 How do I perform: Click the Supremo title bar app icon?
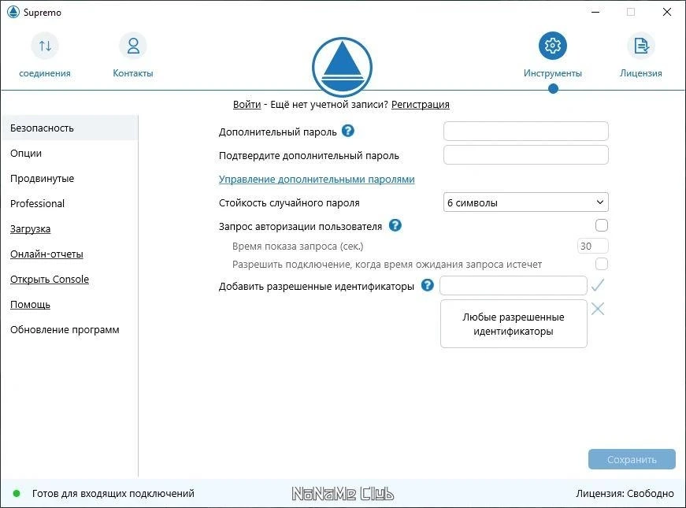click(x=13, y=12)
